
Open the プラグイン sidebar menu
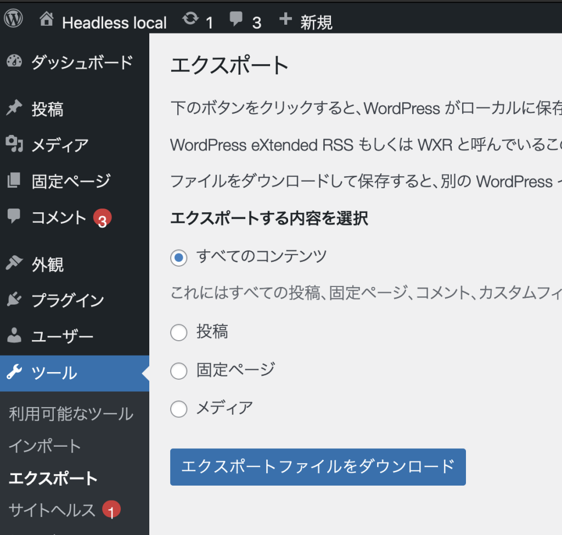click(75, 300)
